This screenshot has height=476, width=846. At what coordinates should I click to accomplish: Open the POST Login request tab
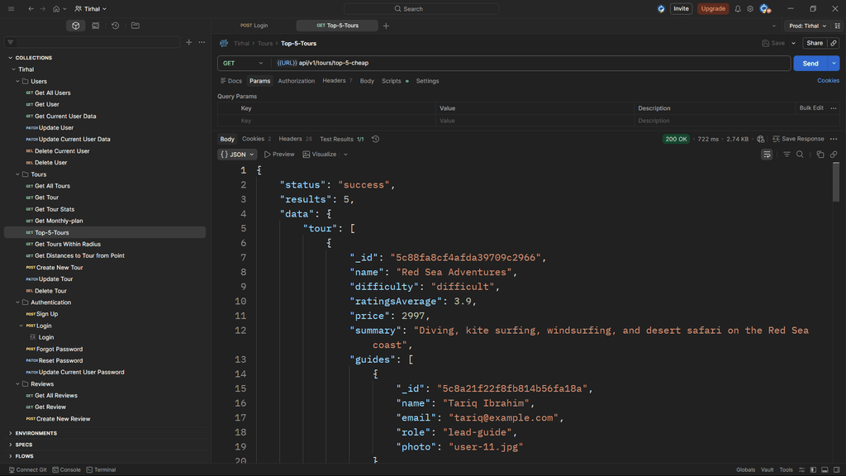point(254,26)
